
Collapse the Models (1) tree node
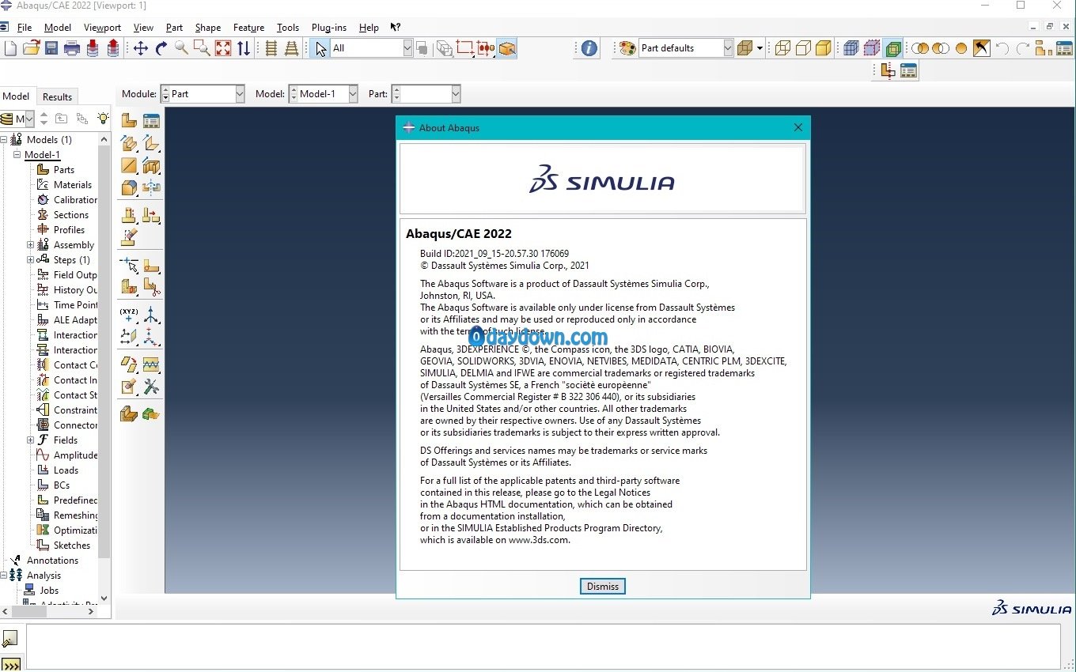(4, 140)
